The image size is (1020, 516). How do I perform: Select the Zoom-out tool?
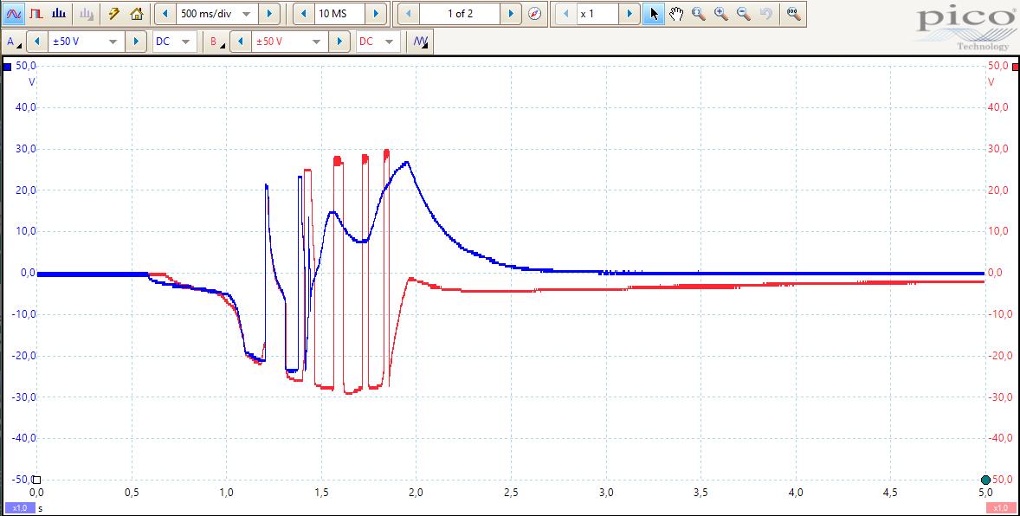point(743,13)
